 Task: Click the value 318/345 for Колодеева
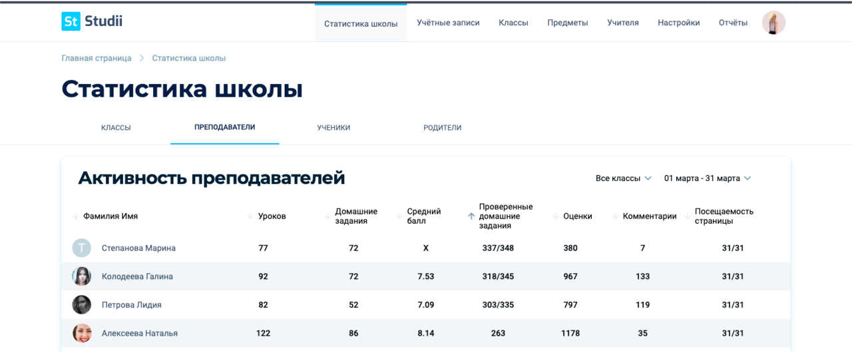tap(498, 276)
